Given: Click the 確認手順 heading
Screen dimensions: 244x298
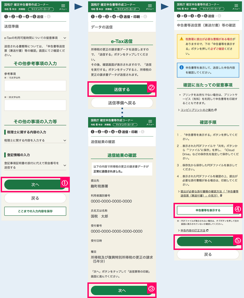Looking at the screenshot, I should click(208, 122).
